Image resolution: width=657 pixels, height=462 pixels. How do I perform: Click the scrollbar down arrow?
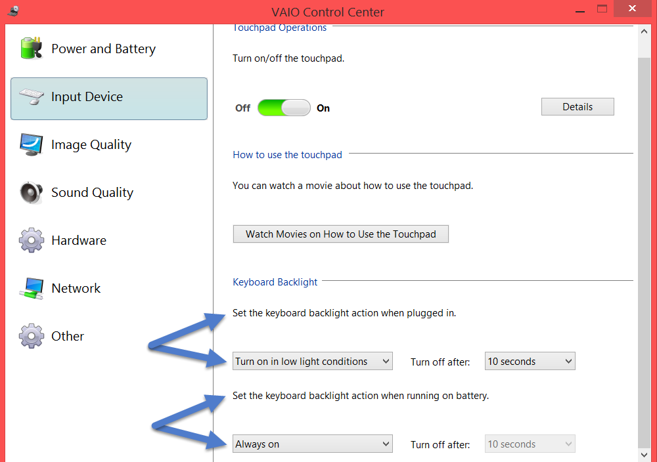pos(644,455)
